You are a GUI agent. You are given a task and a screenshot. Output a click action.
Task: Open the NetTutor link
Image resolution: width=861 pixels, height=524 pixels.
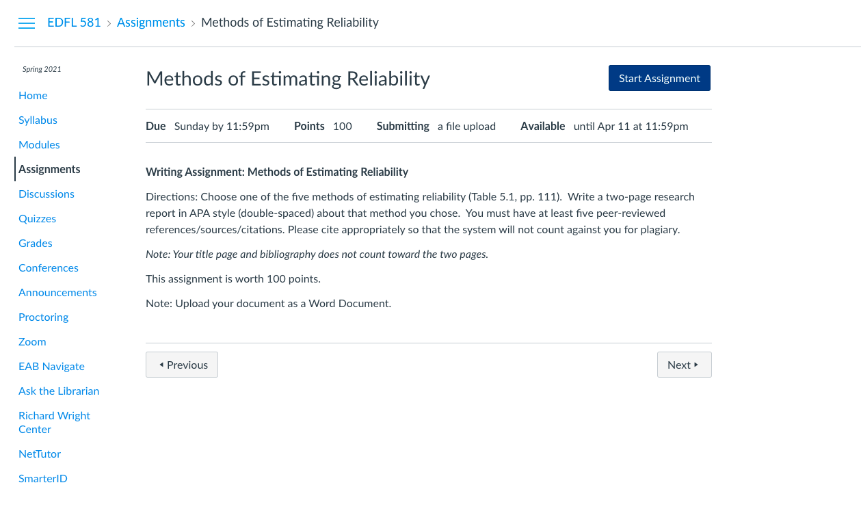(40, 454)
